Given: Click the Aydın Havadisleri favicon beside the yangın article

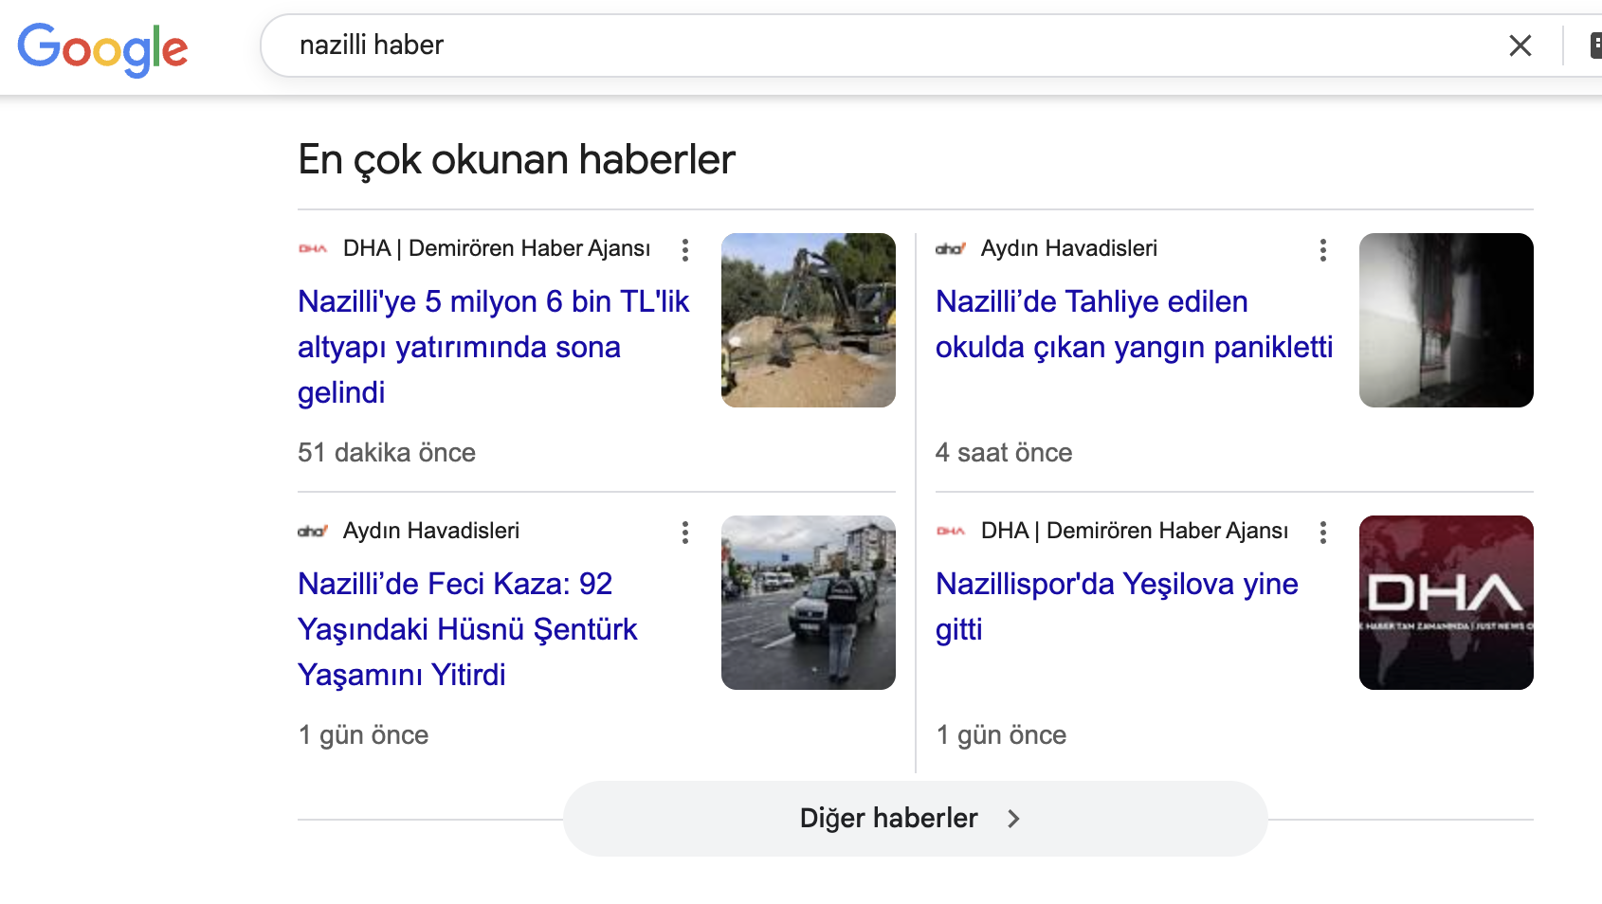Looking at the screenshot, I should [951, 249].
